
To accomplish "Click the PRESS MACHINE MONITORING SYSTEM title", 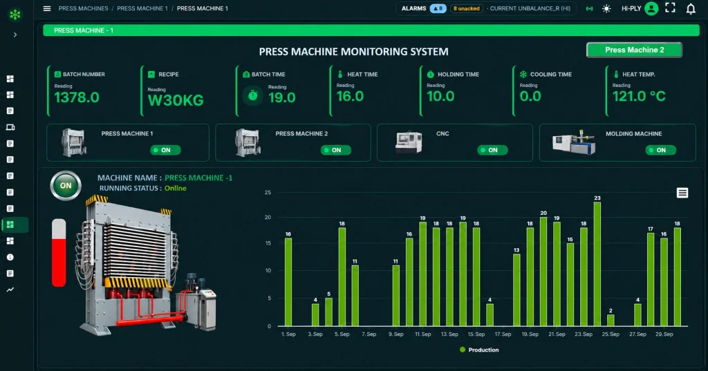I will tap(353, 51).
